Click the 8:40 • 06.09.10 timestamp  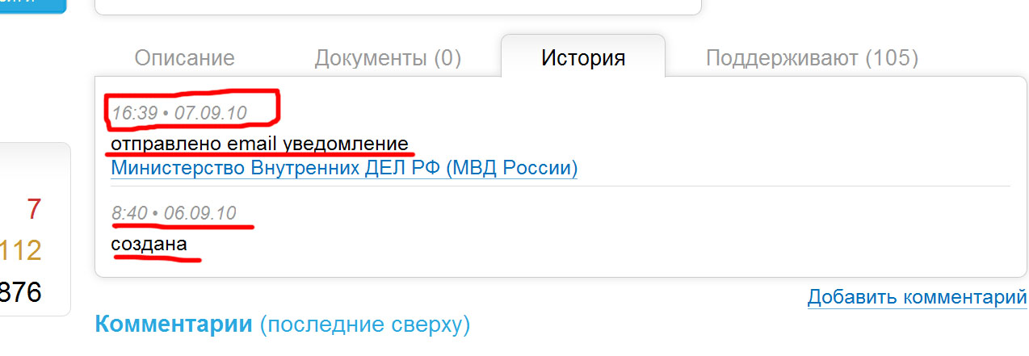(x=174, y=213)
